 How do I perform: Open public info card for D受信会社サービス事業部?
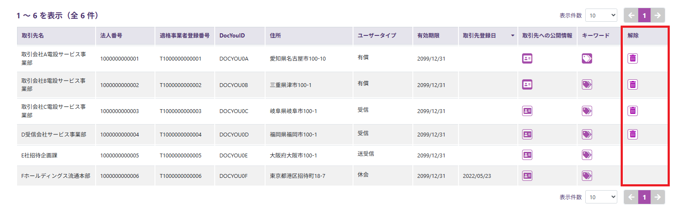click(527, 134)
